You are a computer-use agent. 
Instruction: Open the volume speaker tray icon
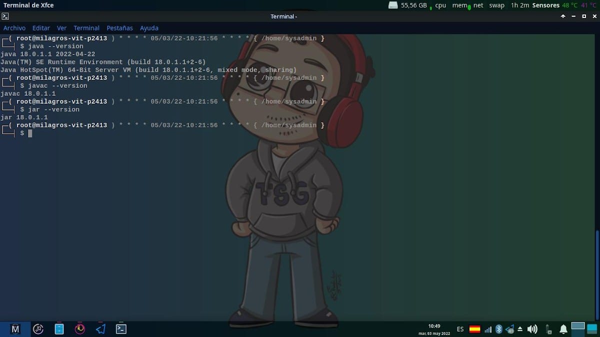(x=532, y=329)
